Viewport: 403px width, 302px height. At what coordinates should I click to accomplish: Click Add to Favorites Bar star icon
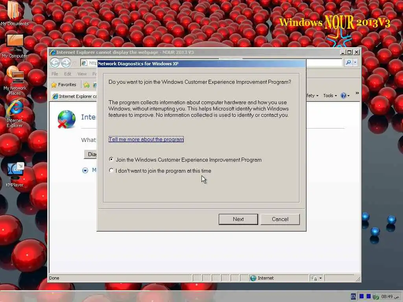tap(87, 85)
